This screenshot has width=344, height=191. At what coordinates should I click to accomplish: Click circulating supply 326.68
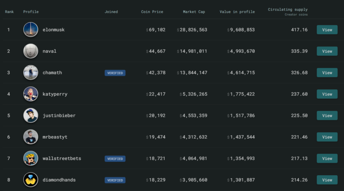299,73
